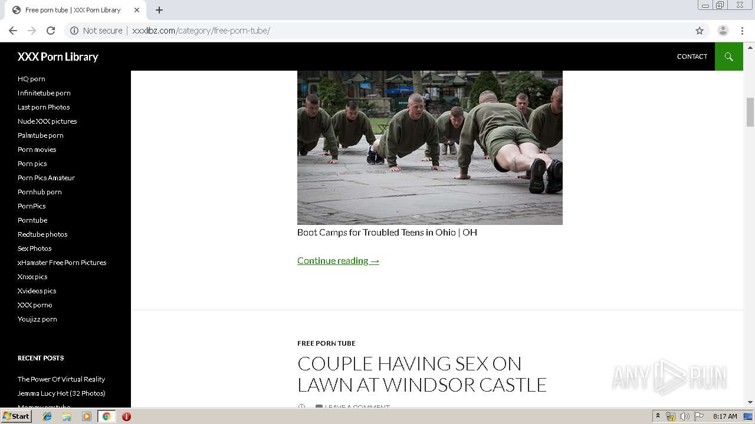Click the page vertical scrollbar thumb
This screenshot has width=755, height=424.
tap(750, 112)
